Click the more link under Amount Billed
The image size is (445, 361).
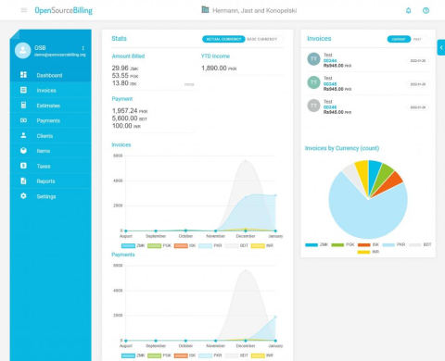pyautogui.click(x=189, y=84)
